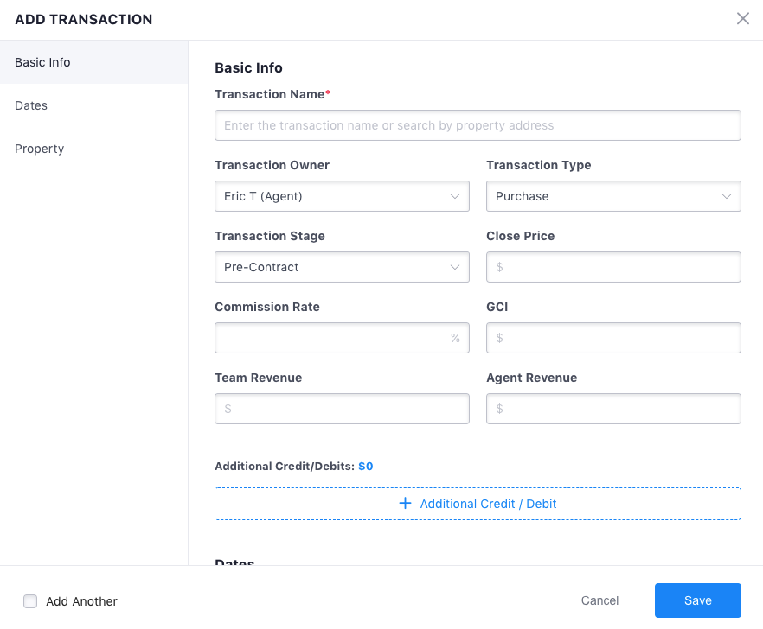Click the Team Revenue field
Screen dimensions: 763x629
(x=342, y=409)
